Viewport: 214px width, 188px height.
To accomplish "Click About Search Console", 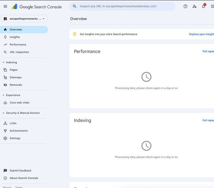I will 24,178.
